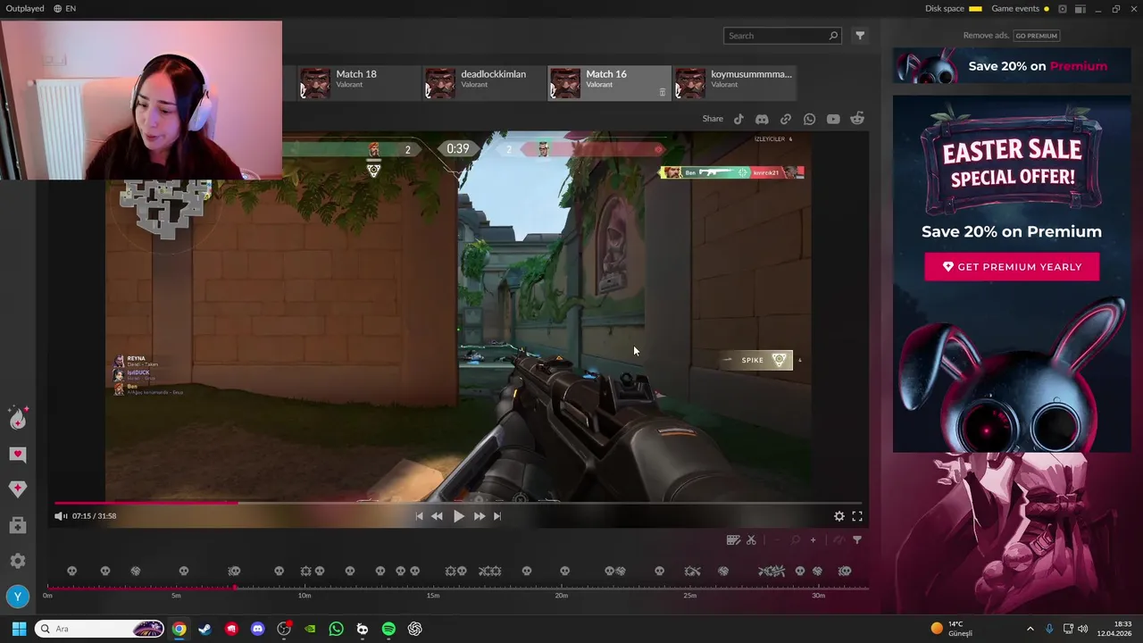Open the sidebar icon above settings

(x=18, y=526)
